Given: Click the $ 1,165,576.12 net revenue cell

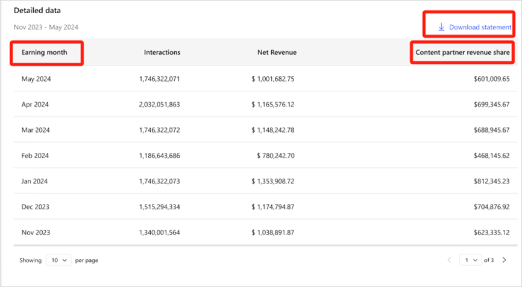Looking at the screenshot, I should click(x=273, y=104).
